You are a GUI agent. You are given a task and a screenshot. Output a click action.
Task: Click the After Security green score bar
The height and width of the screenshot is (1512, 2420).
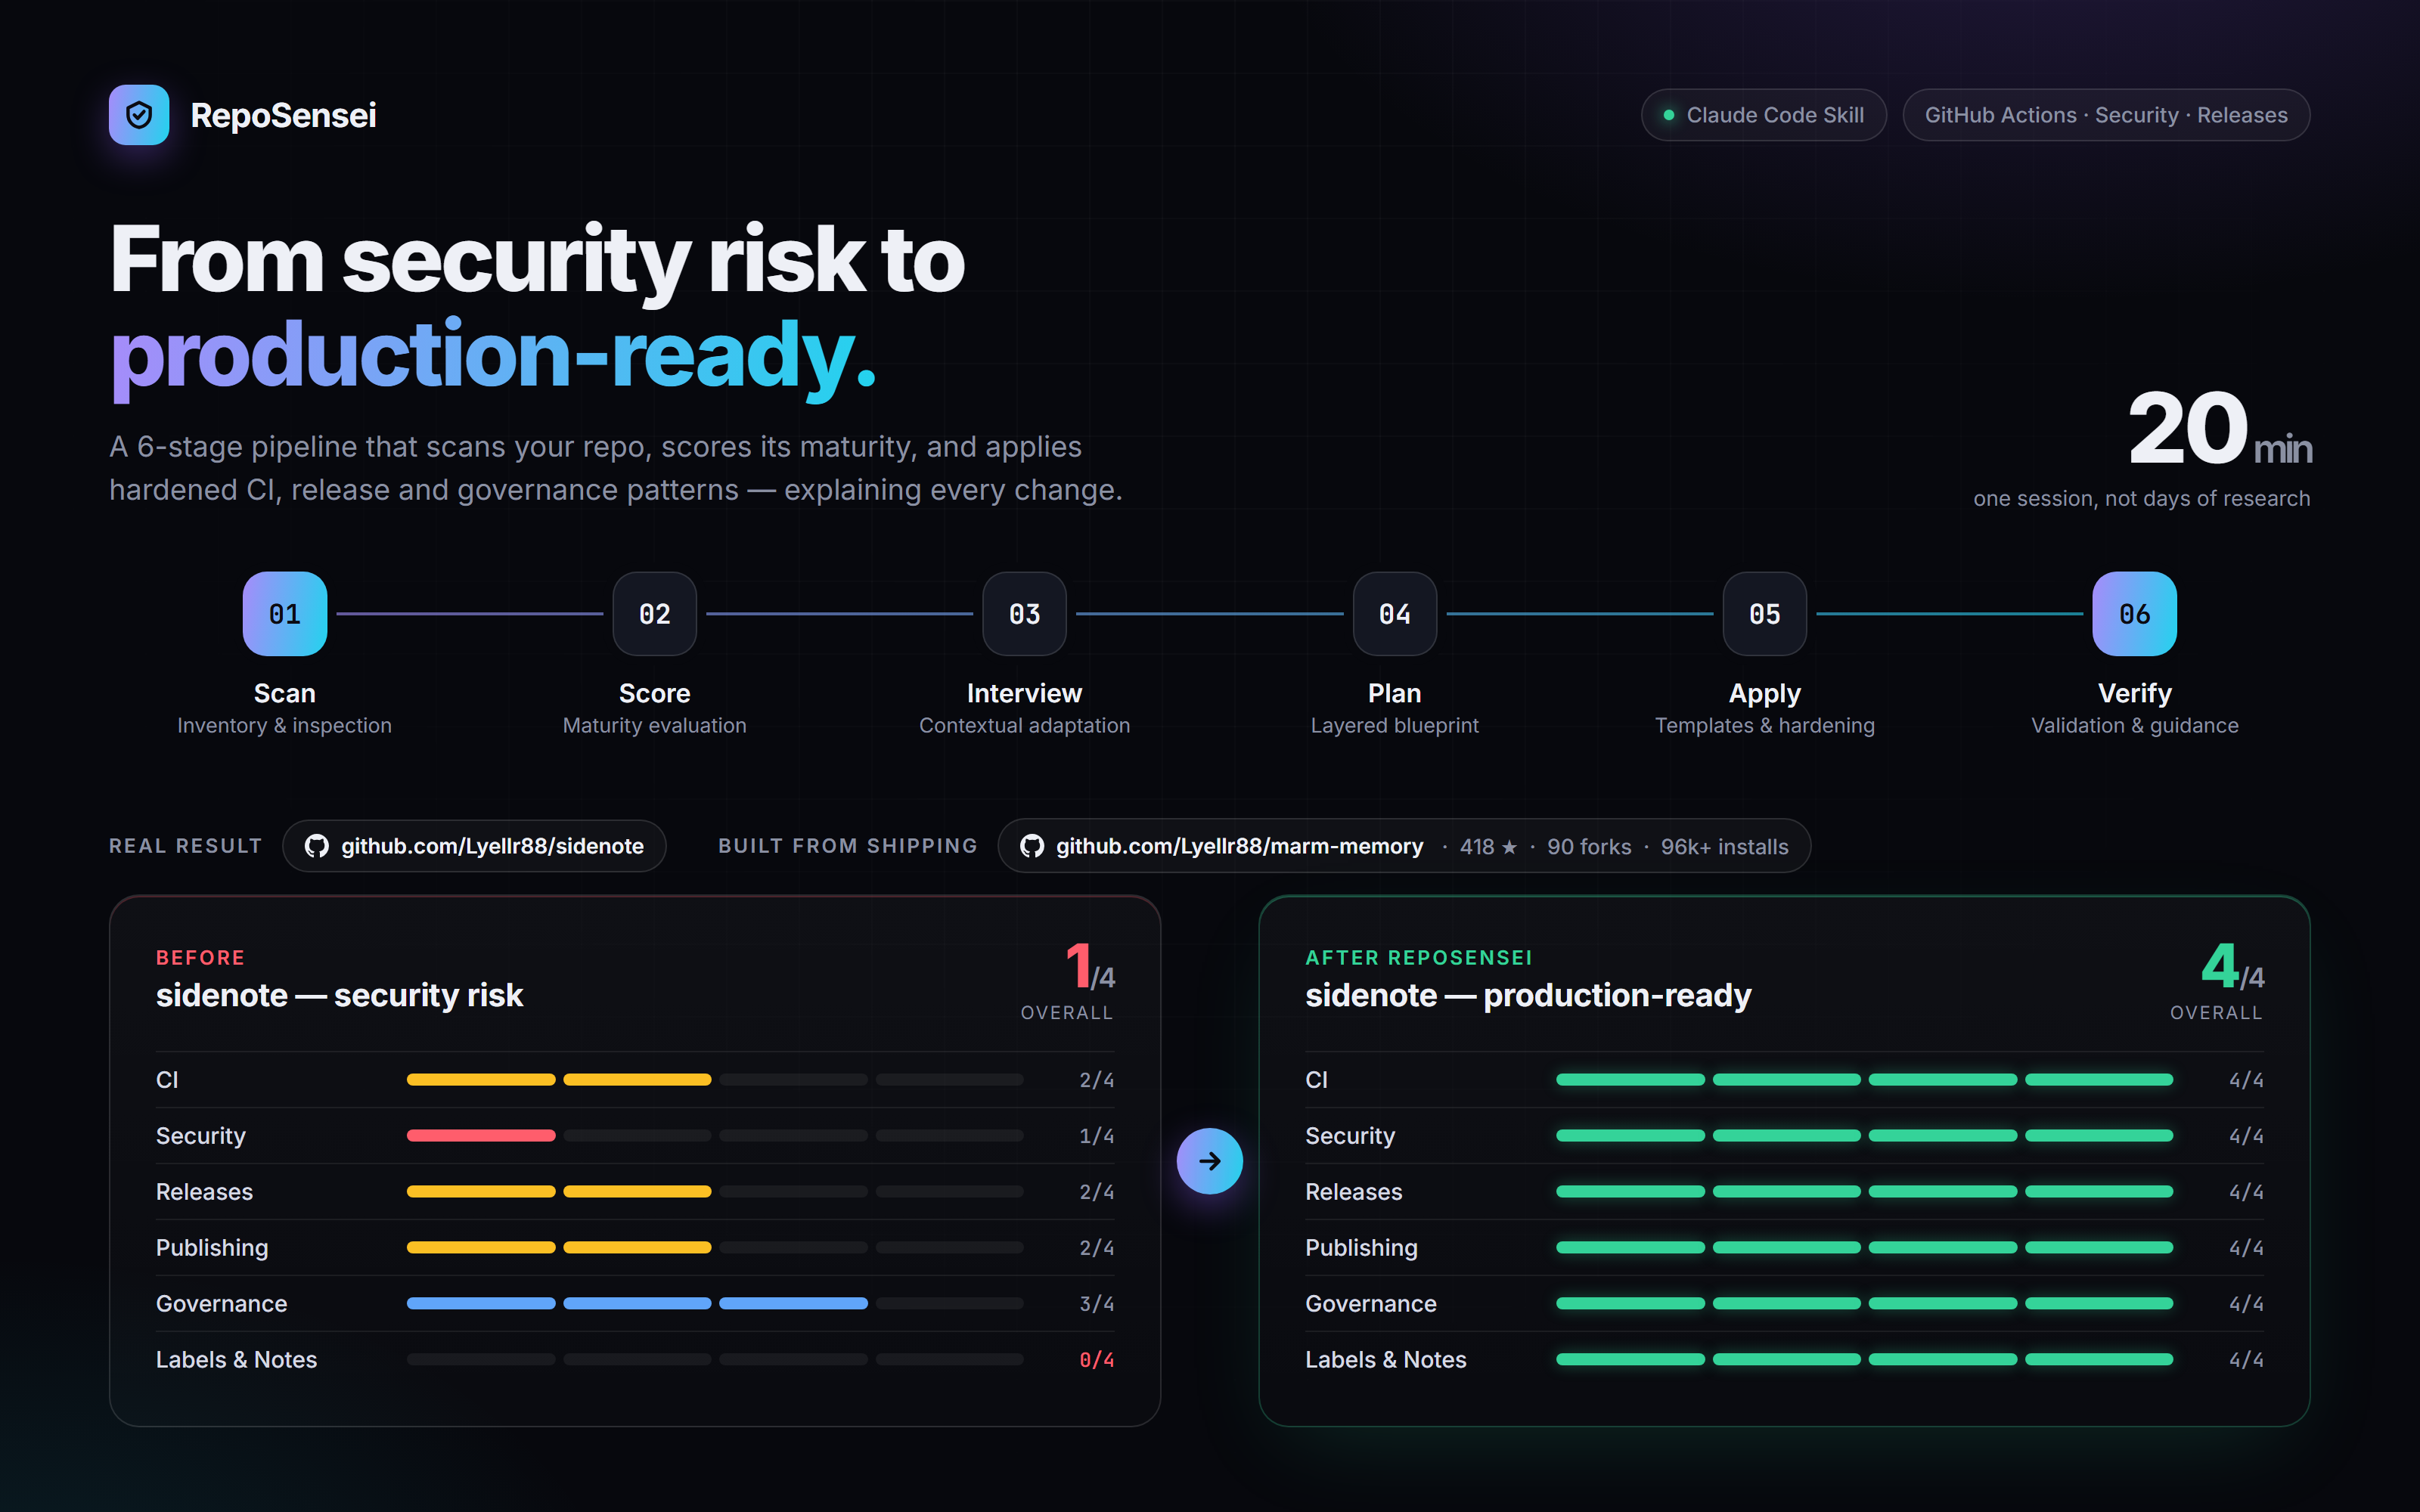tap(1864, 1136)
